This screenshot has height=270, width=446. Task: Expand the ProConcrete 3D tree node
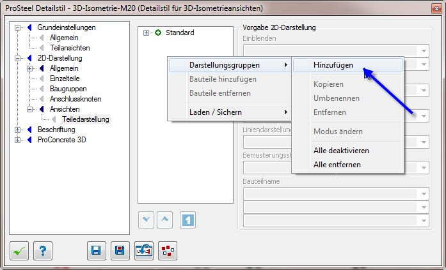(x=18, y=140)
